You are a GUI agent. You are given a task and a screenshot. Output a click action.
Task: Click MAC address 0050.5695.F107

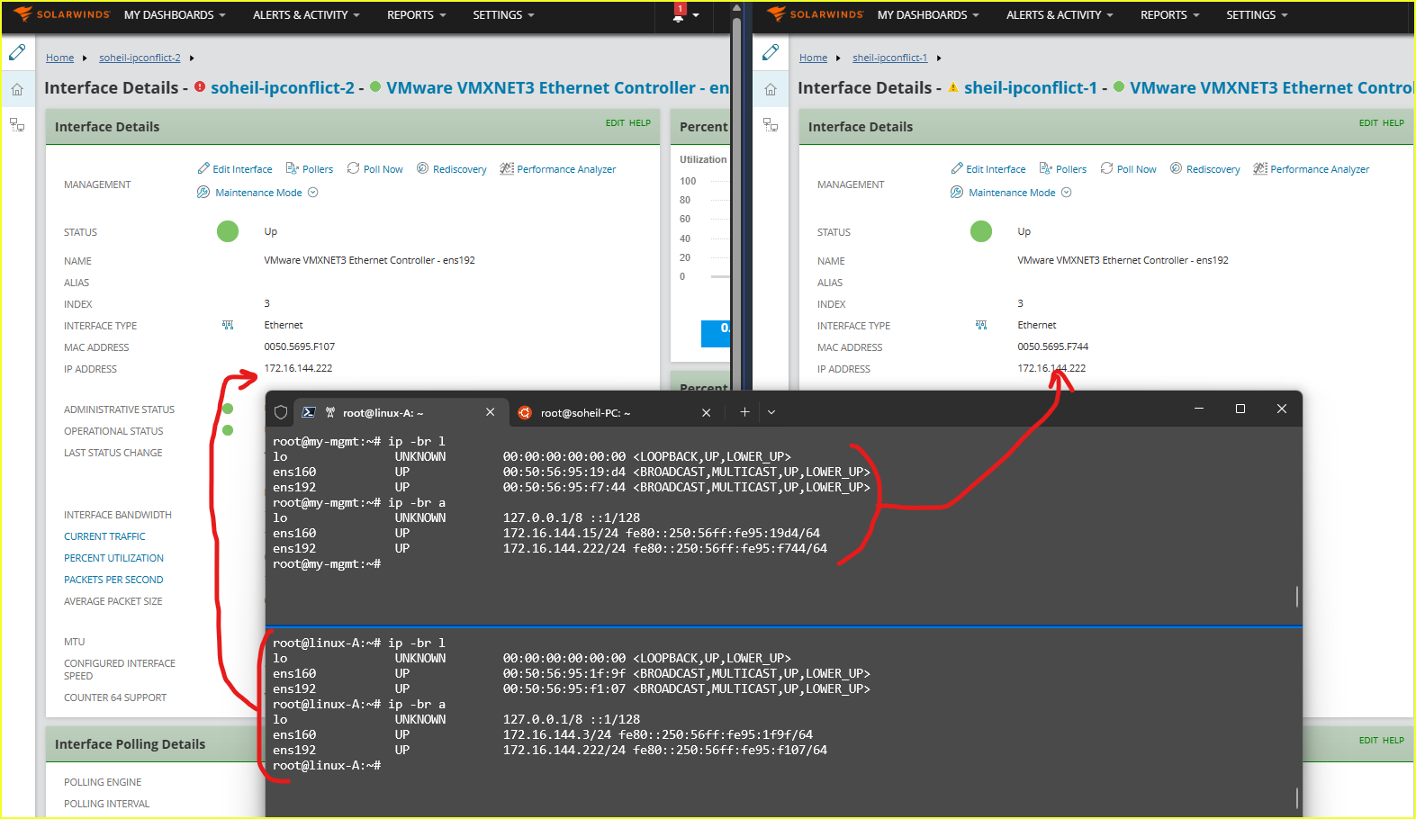pos(300,346)
